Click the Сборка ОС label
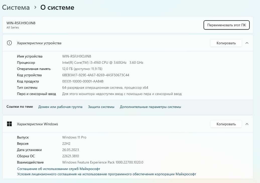Image resolution: width=260 pixels, height=183 pixels. (x=26, y=156)
